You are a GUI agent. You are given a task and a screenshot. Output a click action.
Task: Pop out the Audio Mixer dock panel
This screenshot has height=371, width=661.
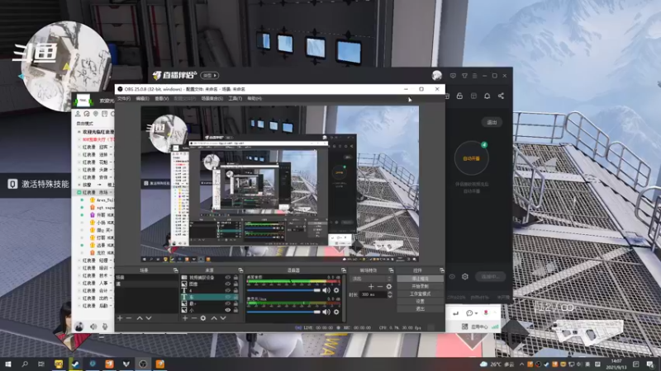point(344,270)
